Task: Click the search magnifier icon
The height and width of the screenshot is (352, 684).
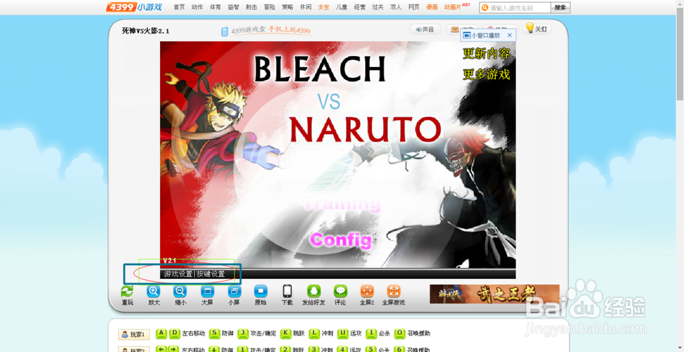Action: (x=484, y=8)
